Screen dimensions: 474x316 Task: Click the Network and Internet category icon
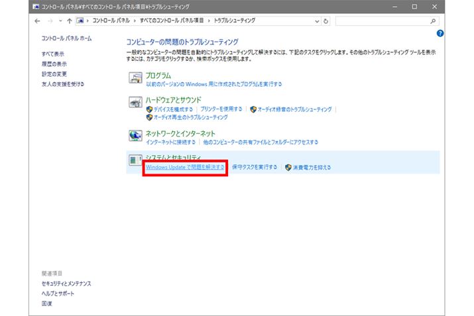[135, 136]
